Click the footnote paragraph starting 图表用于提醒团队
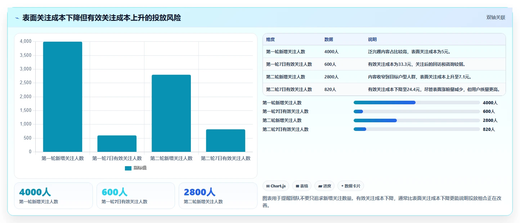The width and height of the screenshot is (520, 223). click(x=382, y=202)
